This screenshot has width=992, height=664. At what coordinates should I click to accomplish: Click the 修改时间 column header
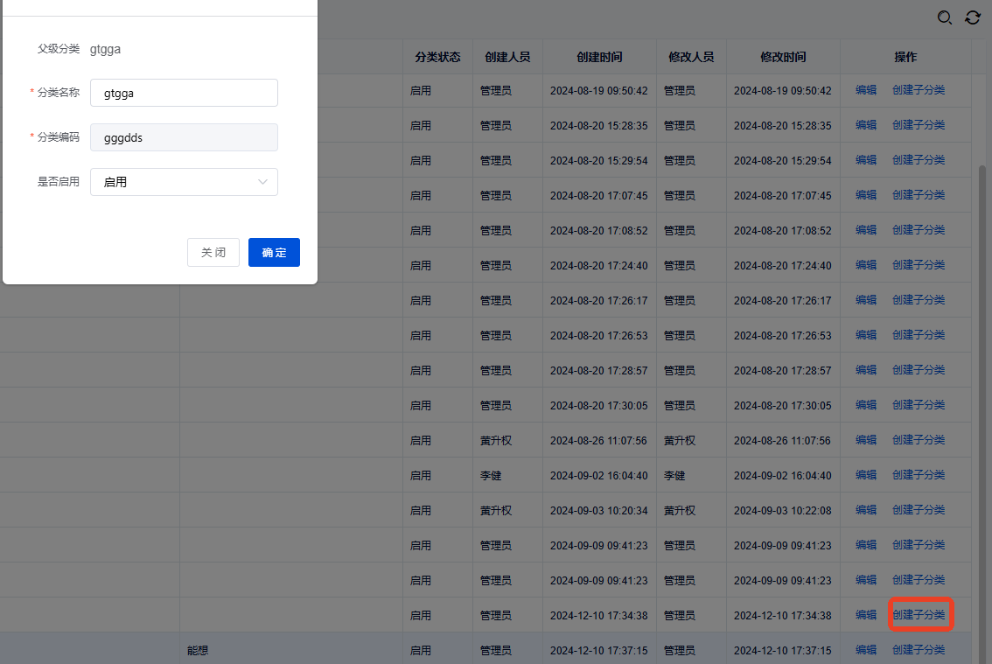pos(783,57)
